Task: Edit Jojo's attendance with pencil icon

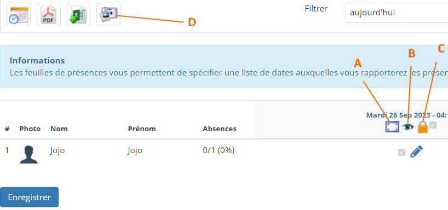Action: point(416,151)
